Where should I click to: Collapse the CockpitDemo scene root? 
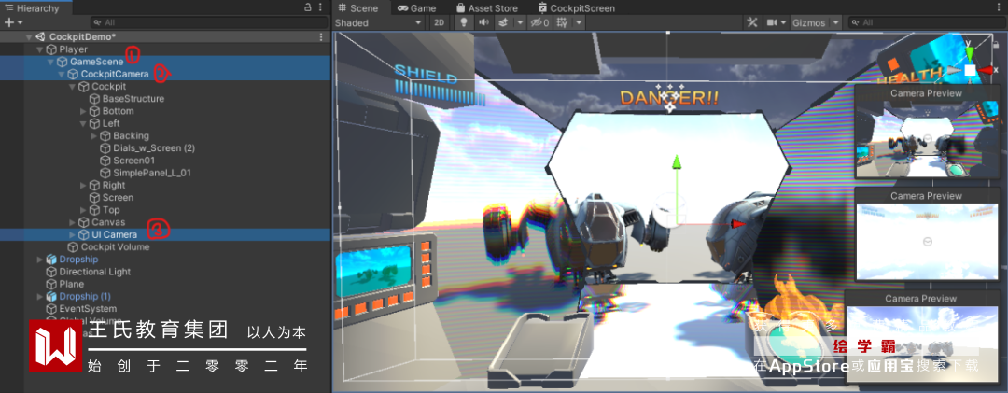pyautogui.click(x=29, y=37)
